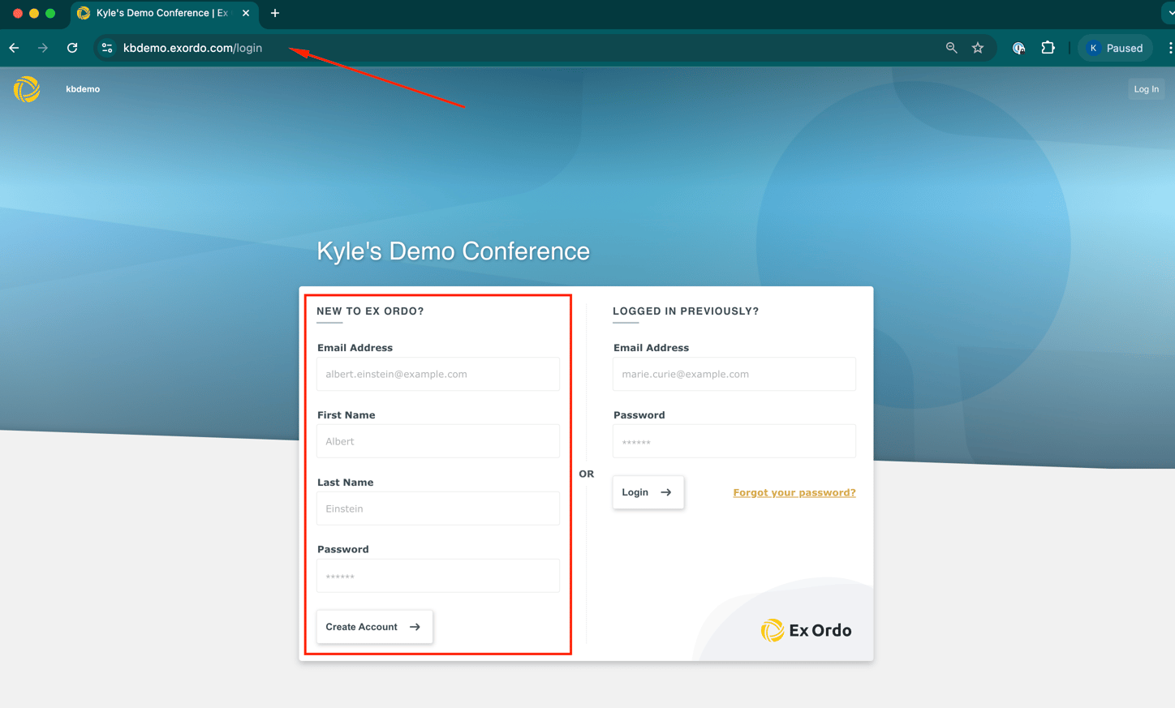Expand the tab search chevron

point(1169,13)
